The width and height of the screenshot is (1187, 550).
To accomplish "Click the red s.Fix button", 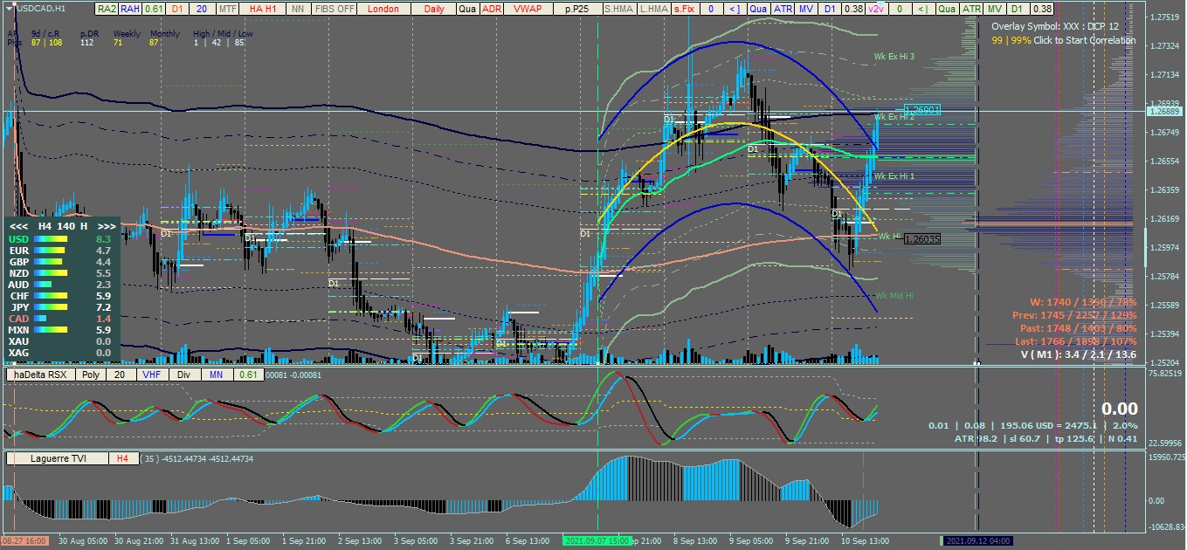I will (x=684, y=9).
